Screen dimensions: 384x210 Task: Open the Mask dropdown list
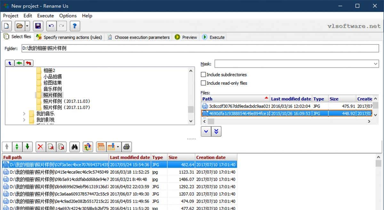tap(376, 64)
